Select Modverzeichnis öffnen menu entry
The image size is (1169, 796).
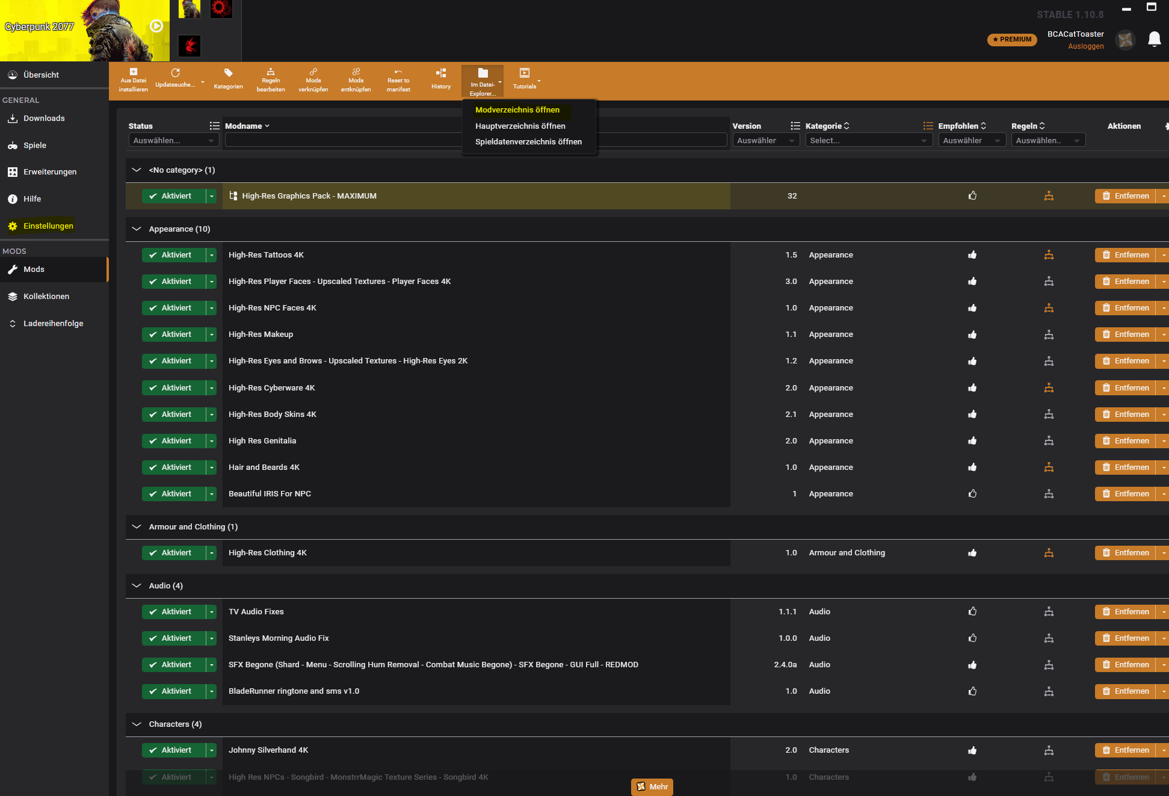517,110
